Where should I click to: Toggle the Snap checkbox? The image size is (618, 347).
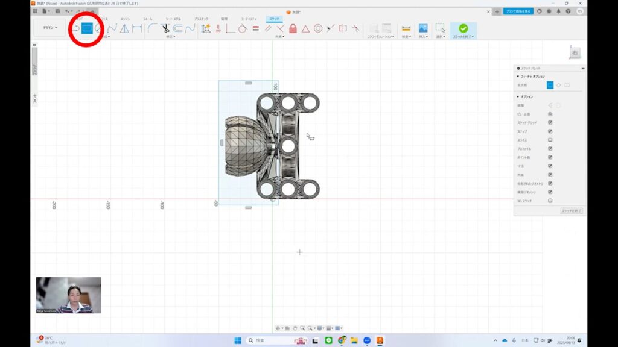[x=550, y=131]
